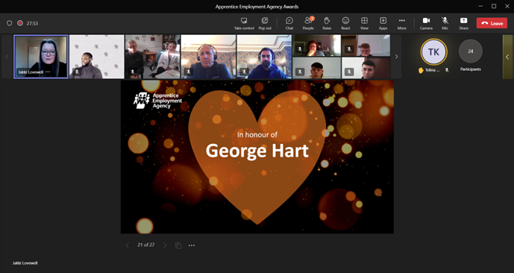
Task: Show the 24 Participants overflow
Action: click(x=471, y=51)
